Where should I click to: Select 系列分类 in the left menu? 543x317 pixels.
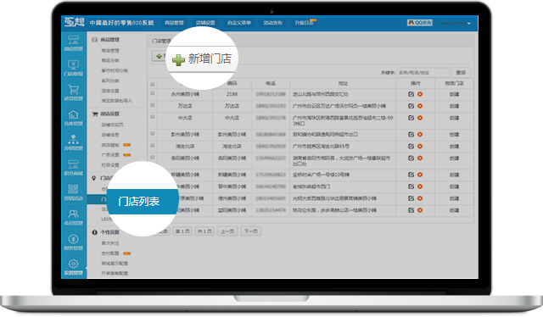110,81
